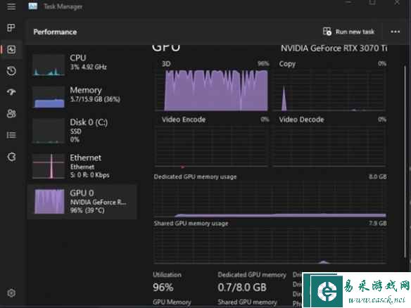Image resolution: width=411 pixels, height=308 pixels.
Task: Click Run new task button
Action: click(348, 32)
